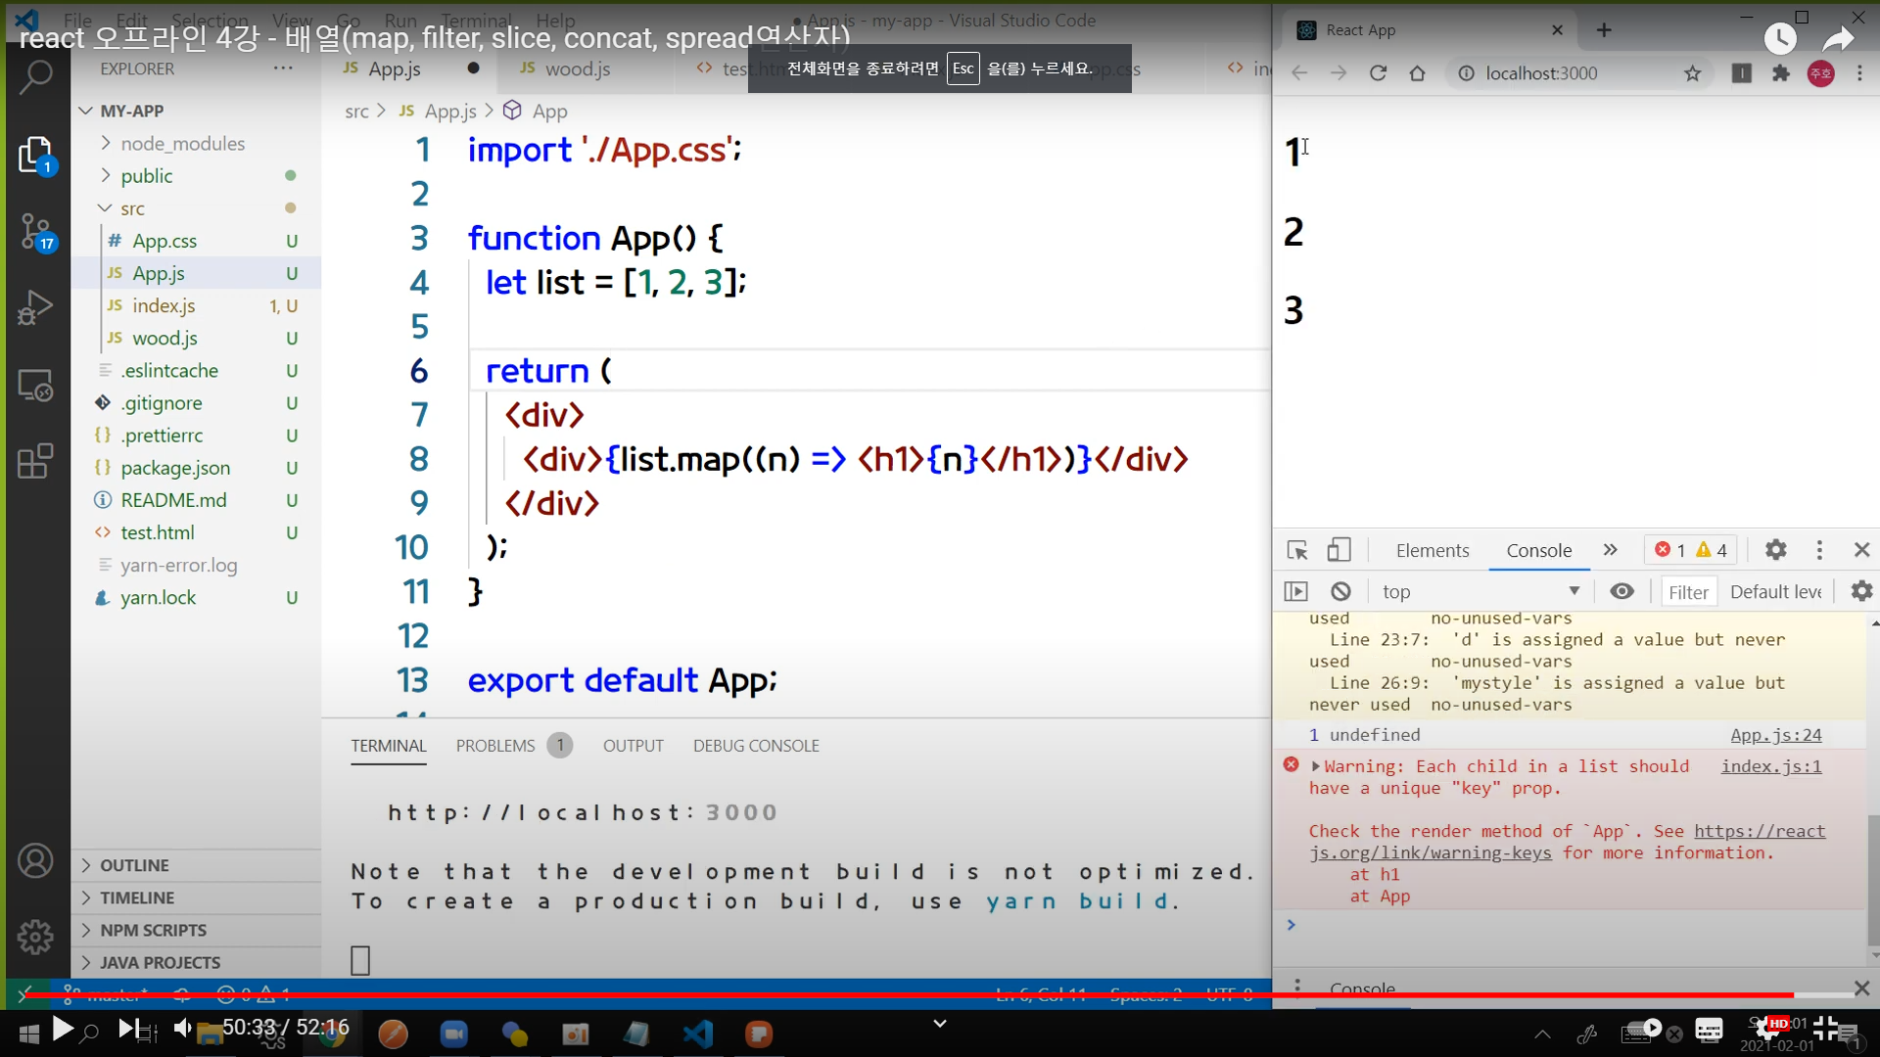Show more DevTools tabs chevron
The height and width of the screenshot is (1057, 1880).
point(1610,550)
